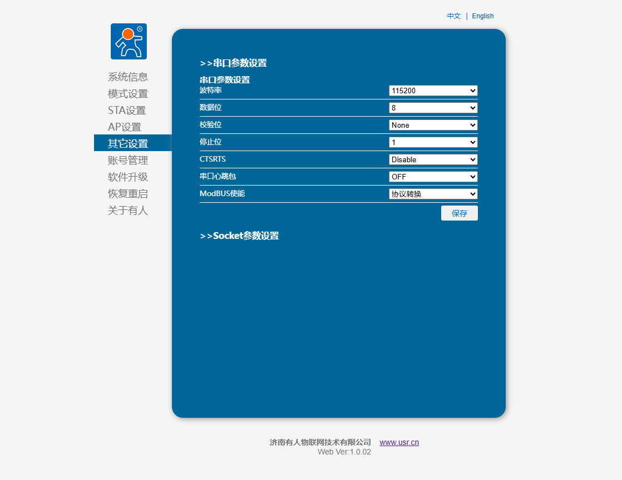Open the 串口心跳包 dropdown set to OFF
622x480 pixels.
(x=433, y=177)
